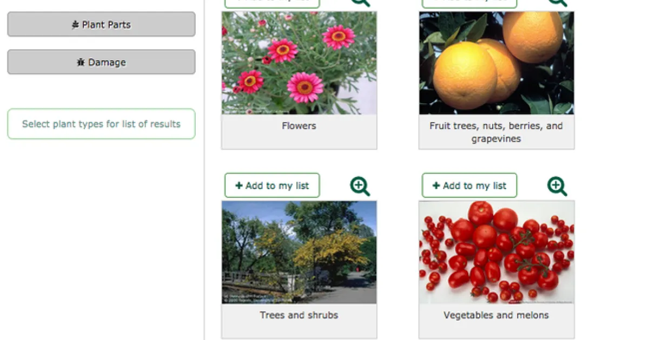Image resolution: width=649 pixels, height=340 pixels.
Task: Select the Trees and shrubs photo
Action: point(299,253)
